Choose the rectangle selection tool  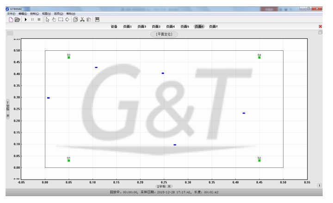tap(61, 19)
